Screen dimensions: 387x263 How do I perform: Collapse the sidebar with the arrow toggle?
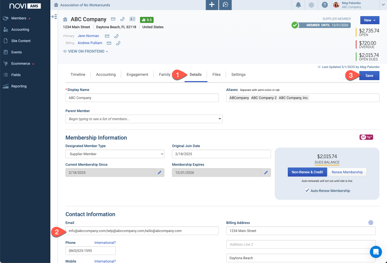coord(54,17)
